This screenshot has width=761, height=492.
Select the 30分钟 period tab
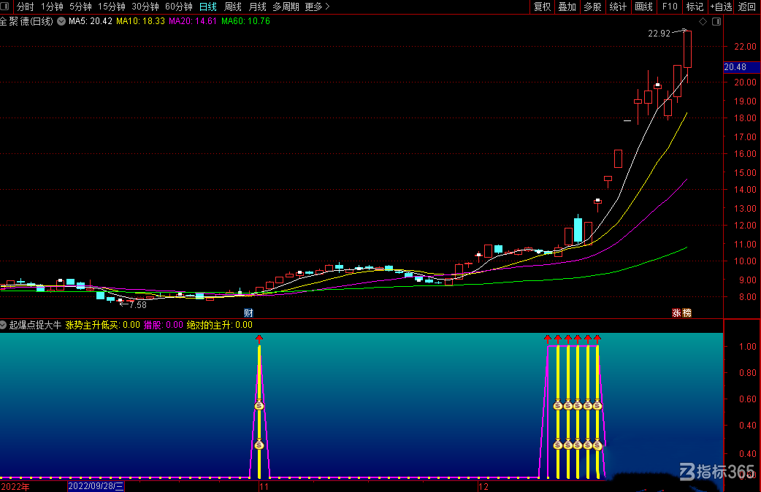[x=145, y=7]
